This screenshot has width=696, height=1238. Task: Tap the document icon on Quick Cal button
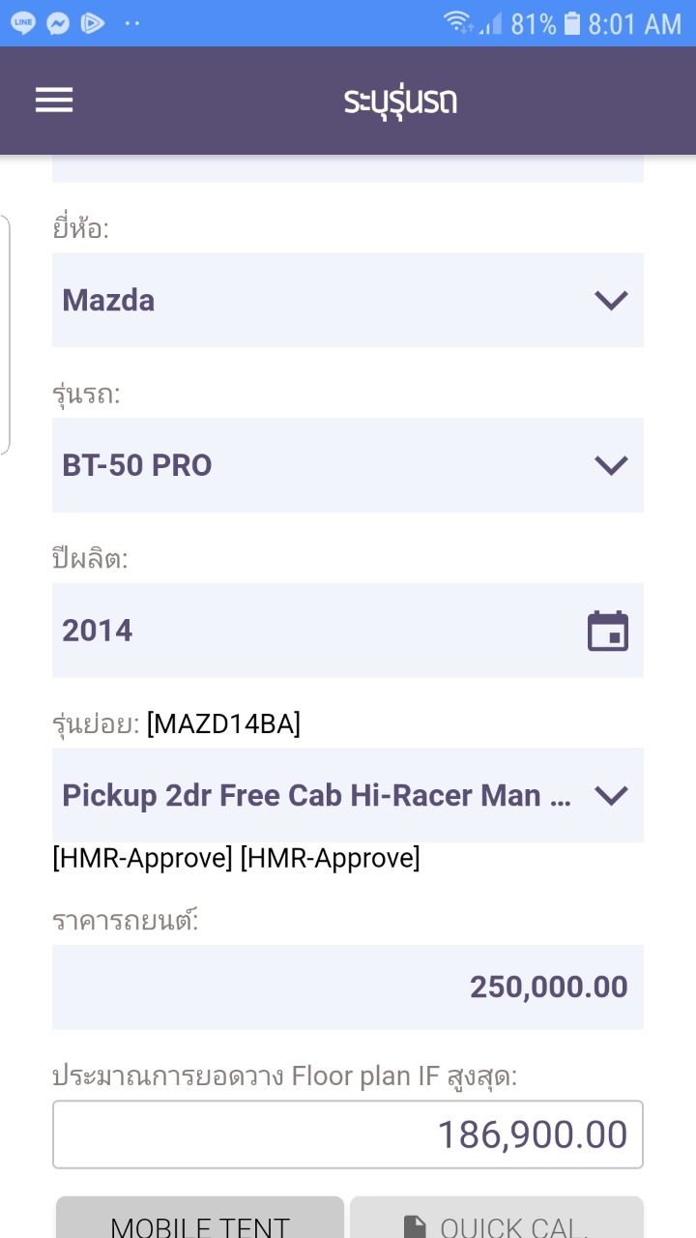point(415,1226)
